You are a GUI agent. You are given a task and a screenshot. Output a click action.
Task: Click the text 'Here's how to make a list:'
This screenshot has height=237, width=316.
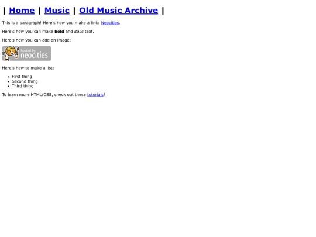(28, 68)
